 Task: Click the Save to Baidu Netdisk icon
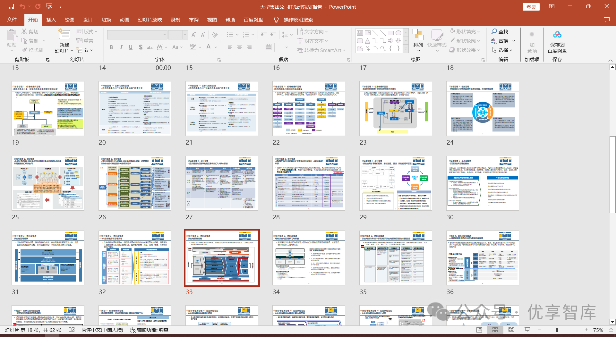click(557, 35)
